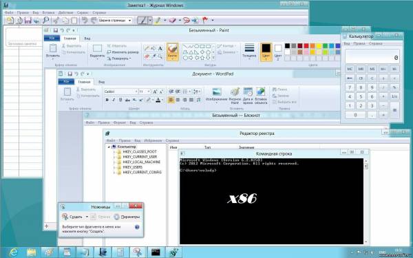
Task: Expand the HKEY_CURRENT_USER registry key
Action: coord(114,157)
